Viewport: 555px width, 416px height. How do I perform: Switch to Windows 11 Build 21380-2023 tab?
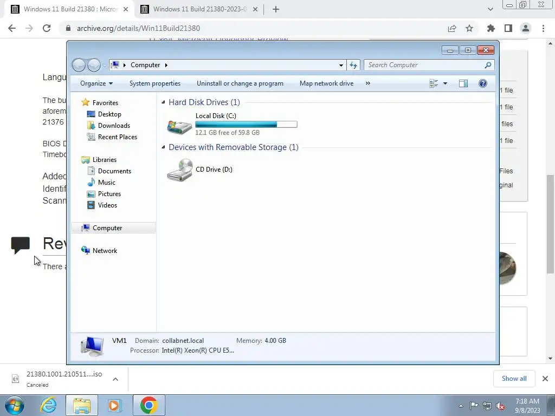click(199, 9)
